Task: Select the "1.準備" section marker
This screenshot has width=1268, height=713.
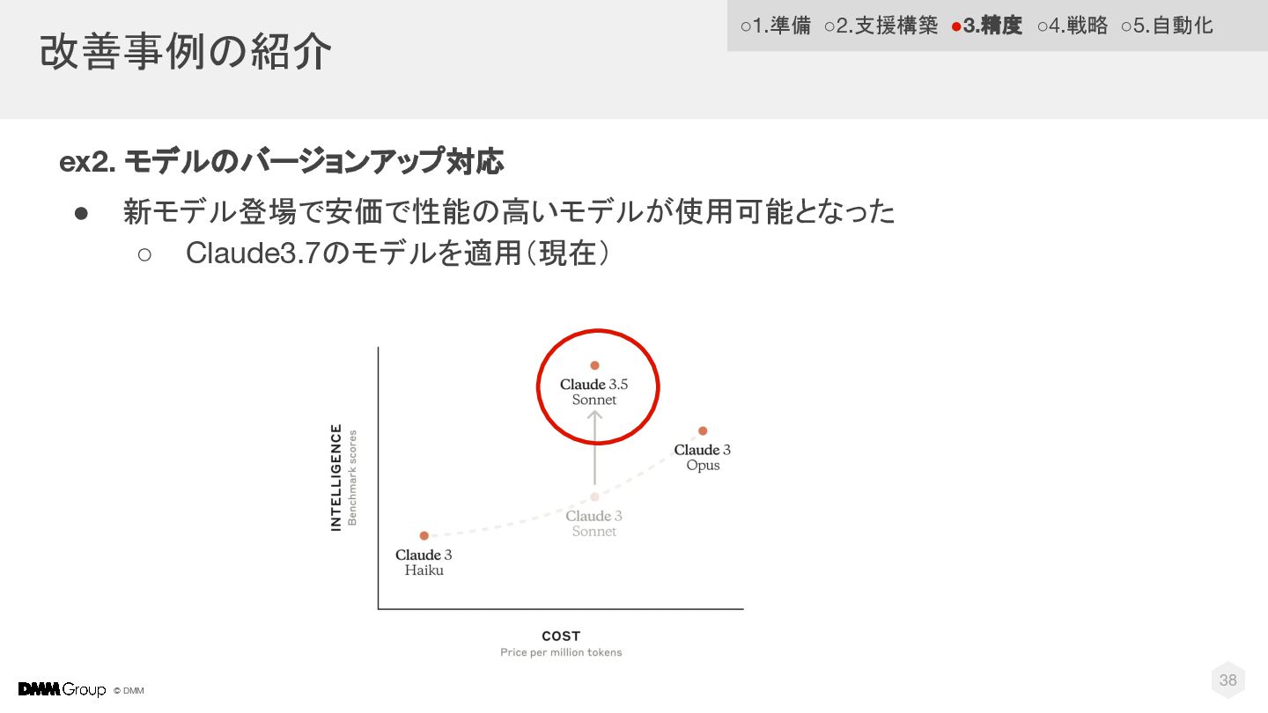Action: pos(775,26)
